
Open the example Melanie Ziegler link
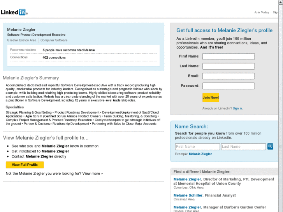coord(200,154)
